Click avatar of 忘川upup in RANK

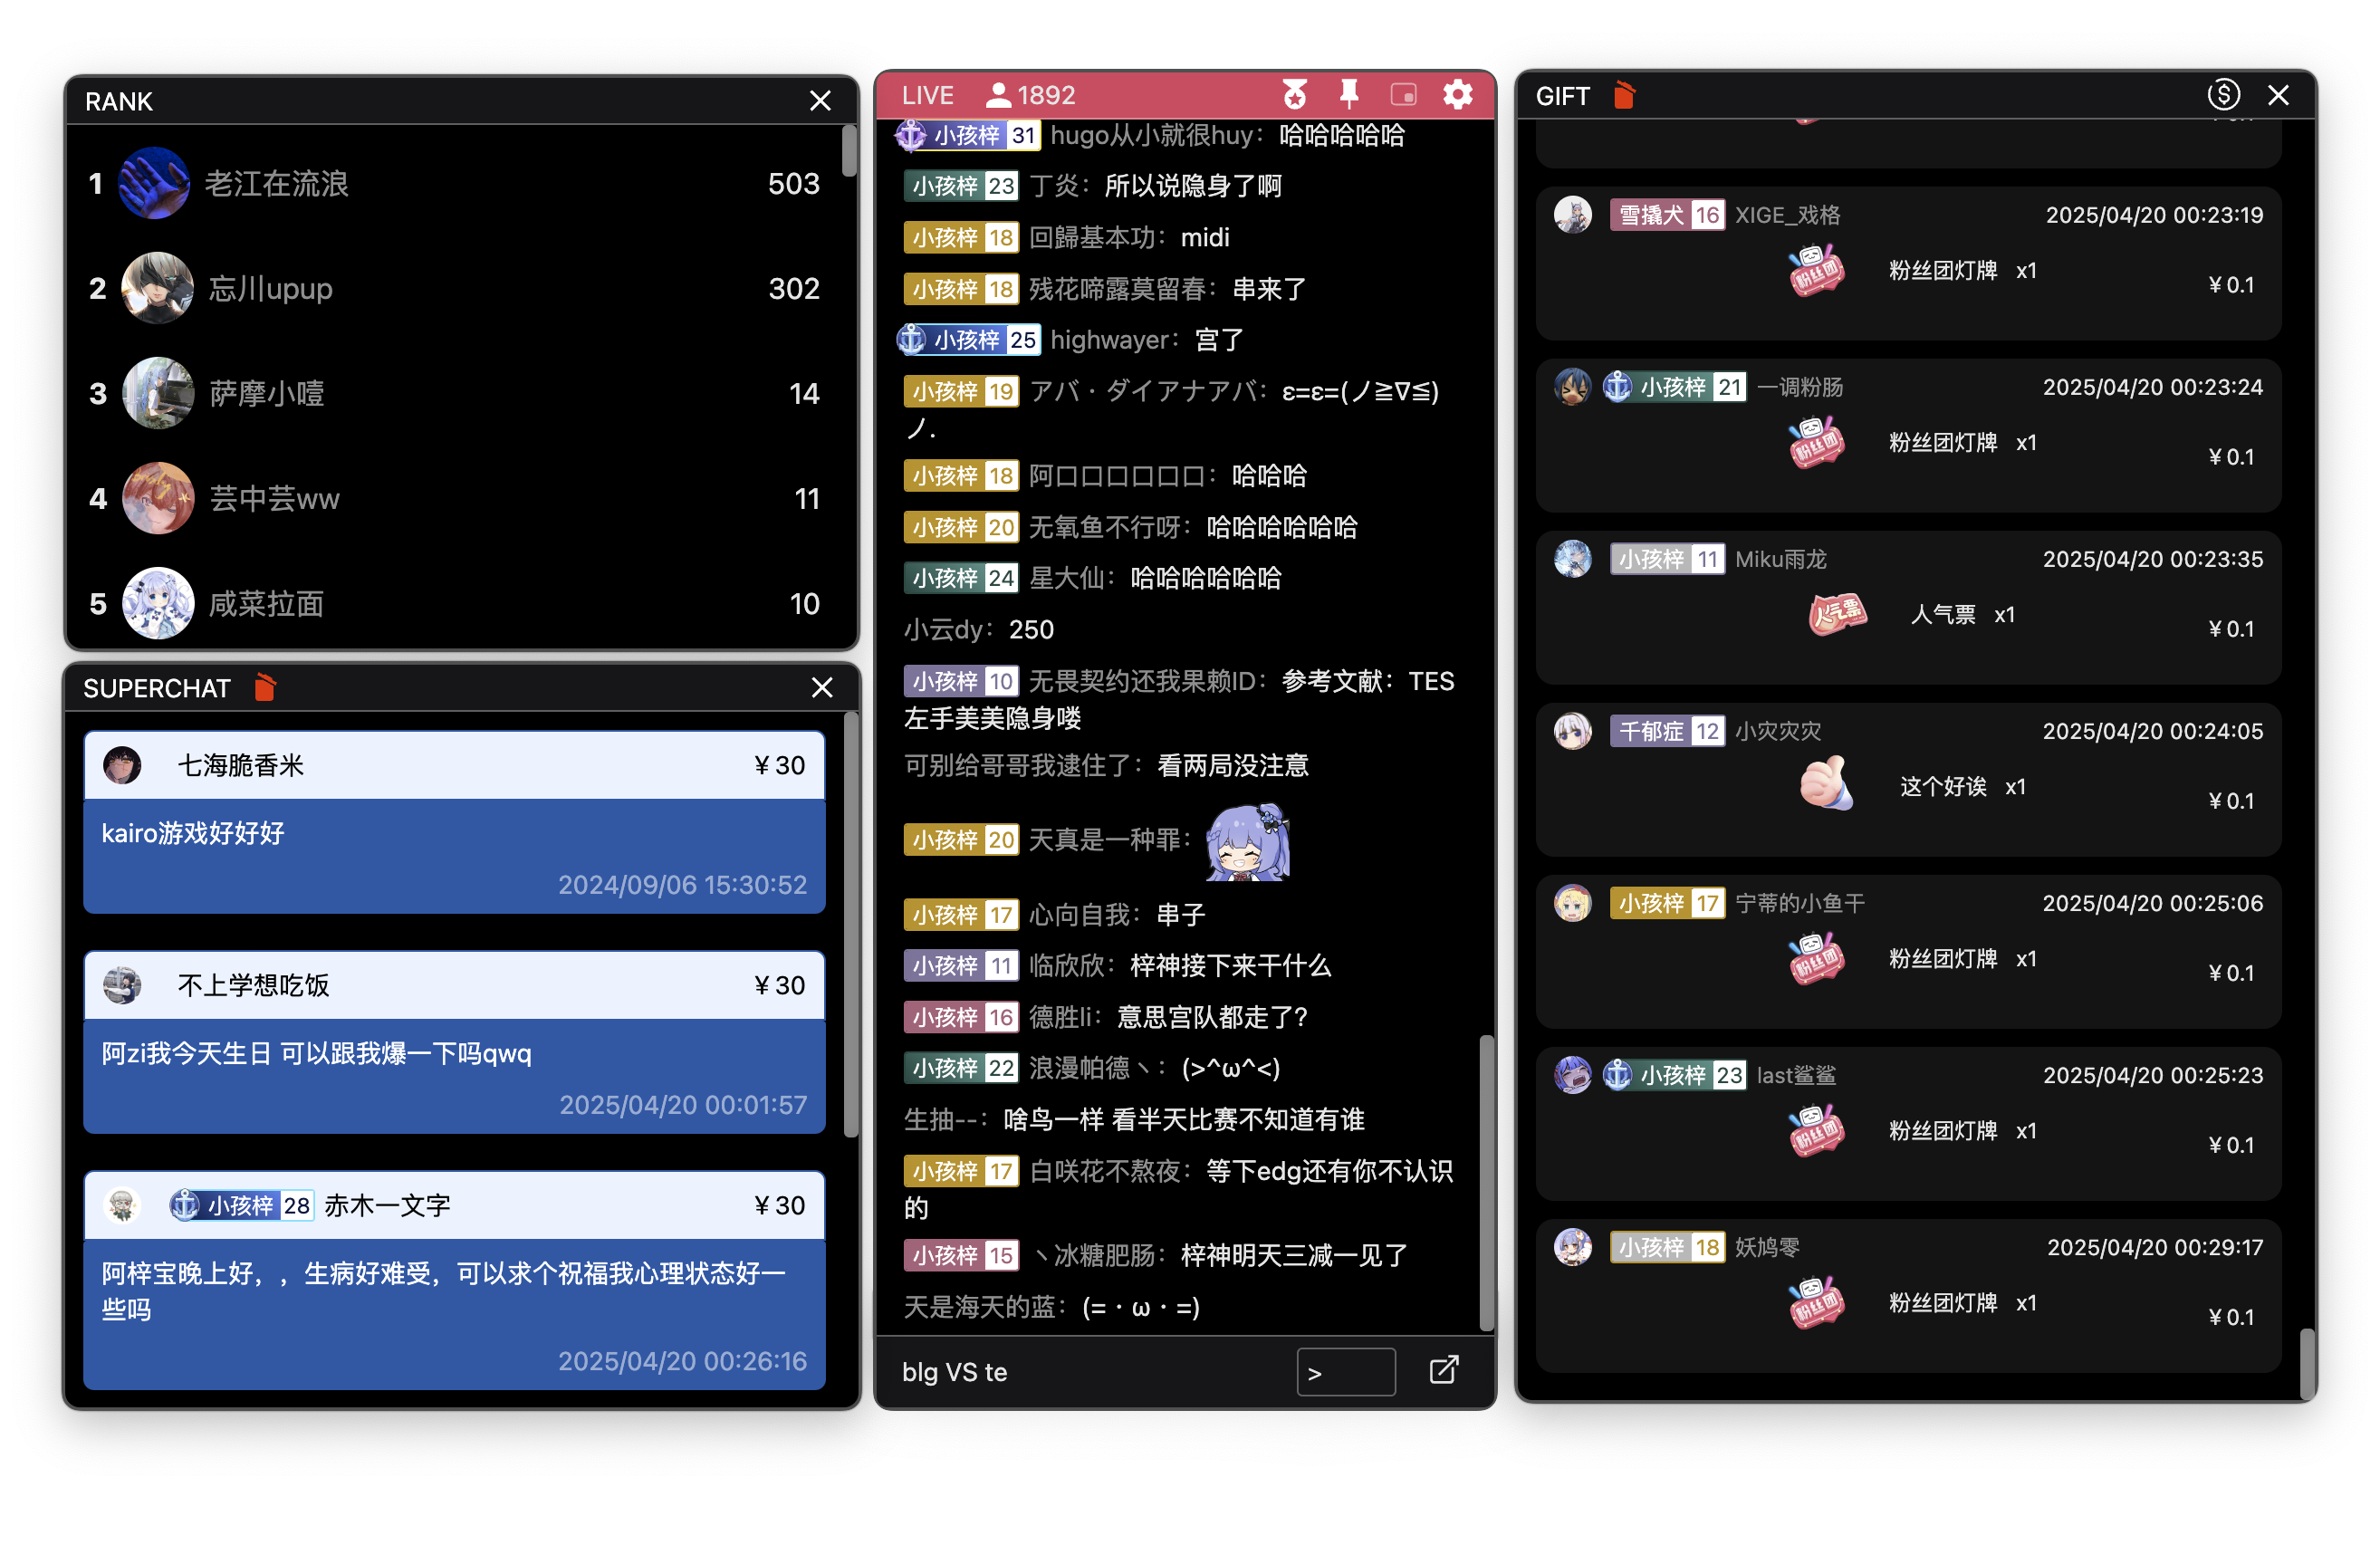[x=157, y=288]
